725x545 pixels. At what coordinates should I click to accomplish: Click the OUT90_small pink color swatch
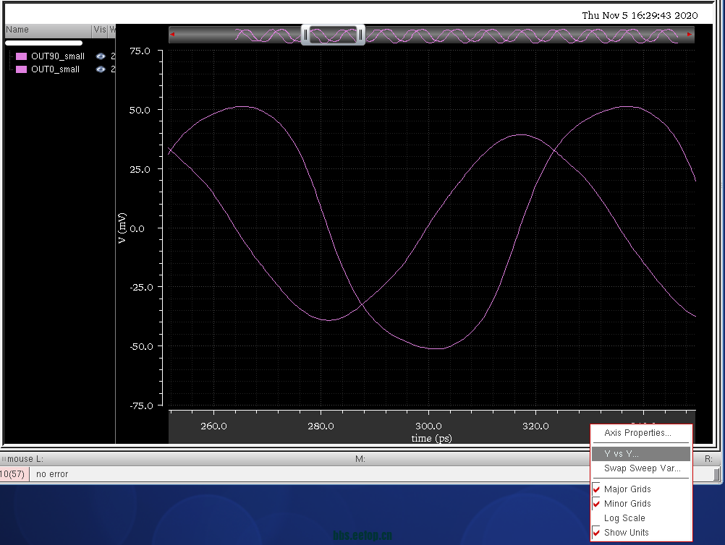point(22,56)
